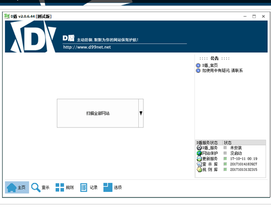The image size is (271, 211).
Task: Open the 记录 log tab
Action: point(89,187)
